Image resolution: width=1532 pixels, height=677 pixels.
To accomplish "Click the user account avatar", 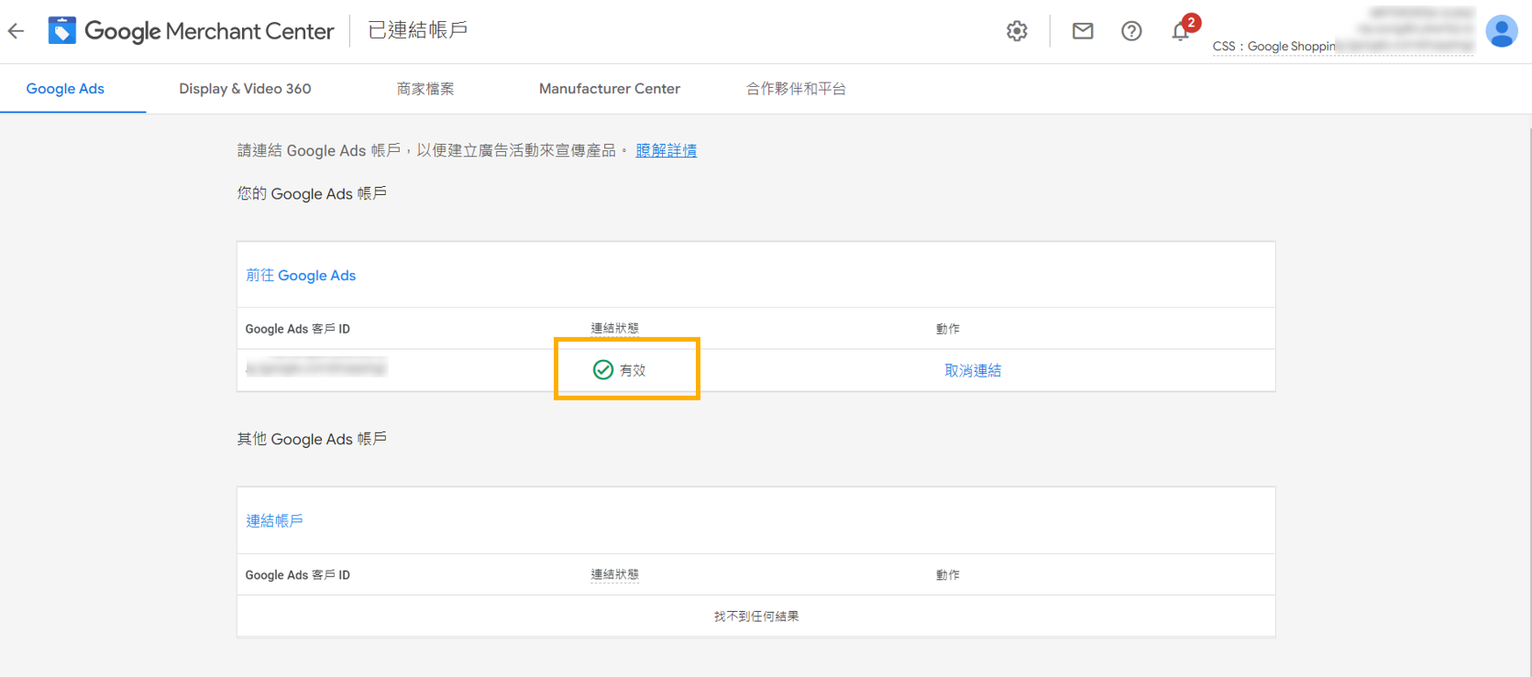I will [x=1502, y=31].
